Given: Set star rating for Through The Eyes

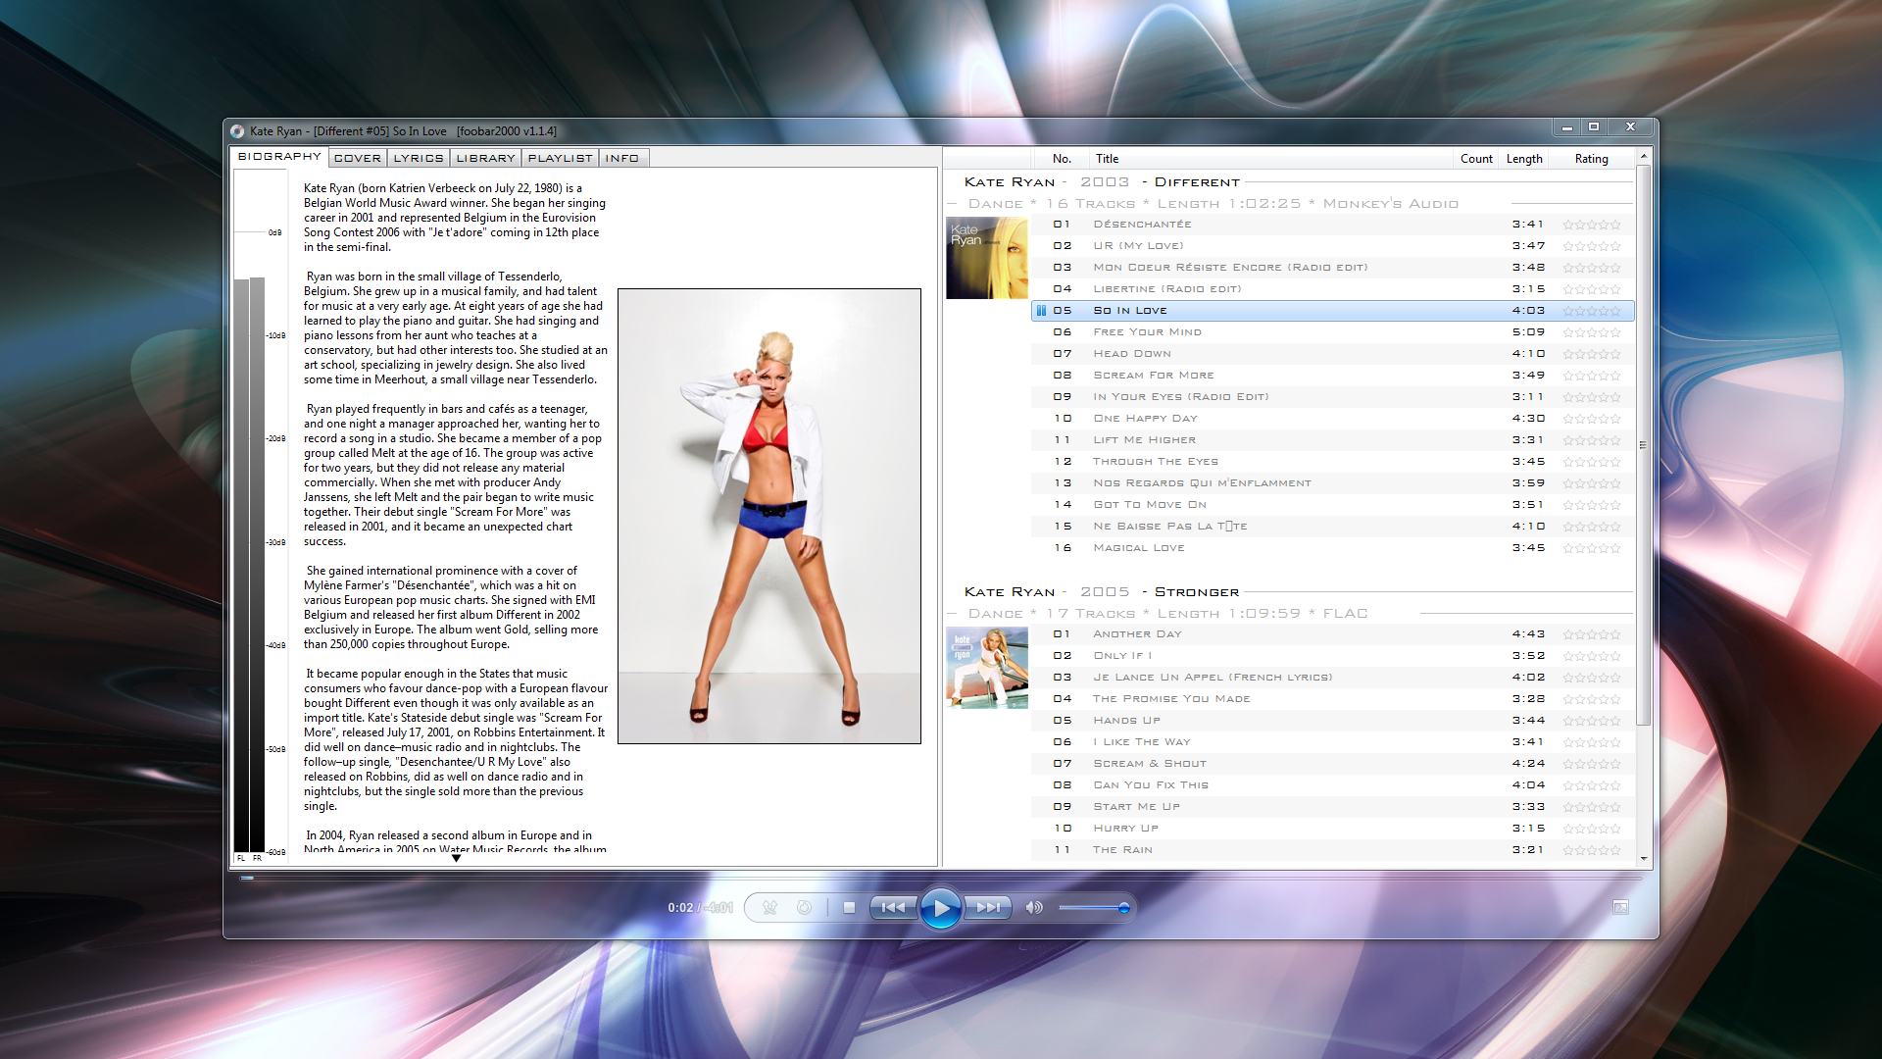Looking at the screenshot, I should point(1592,462).
